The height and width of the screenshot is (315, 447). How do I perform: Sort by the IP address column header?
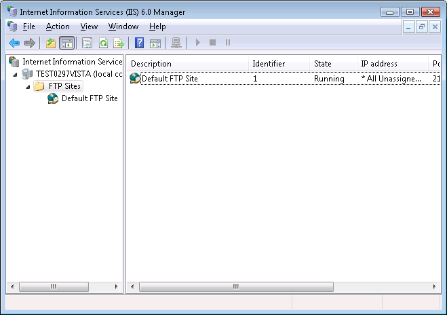[393, 64]
